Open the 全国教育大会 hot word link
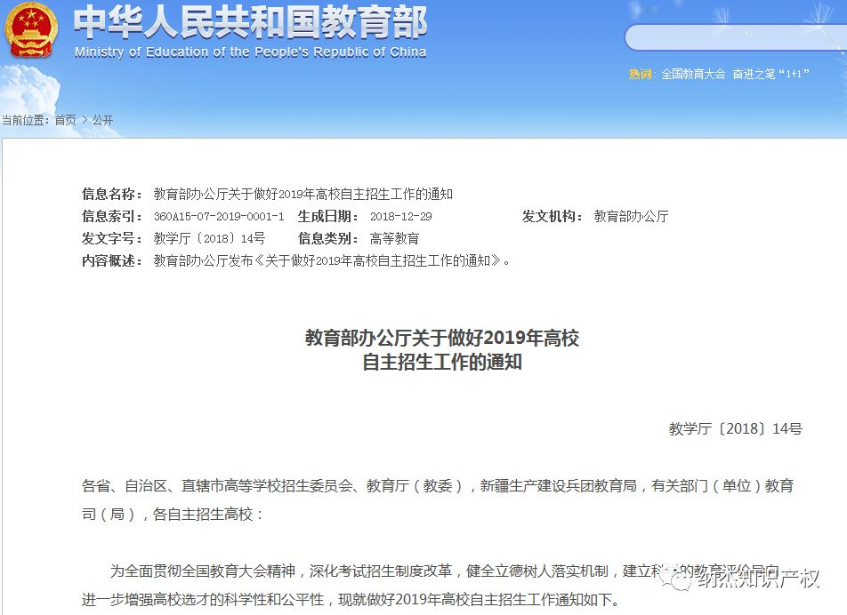 [x=691, y=75]
